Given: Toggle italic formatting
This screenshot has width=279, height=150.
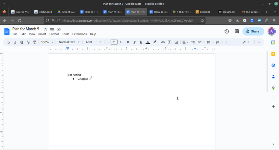Looking at the screenshot, I should point(134,42).
